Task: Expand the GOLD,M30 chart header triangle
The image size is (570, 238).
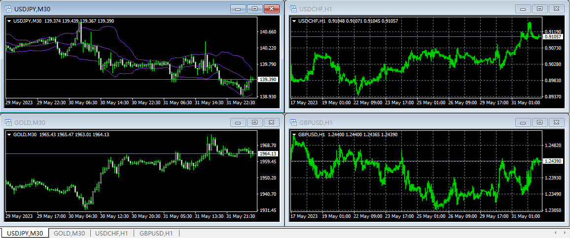Action: pos(9,134)
